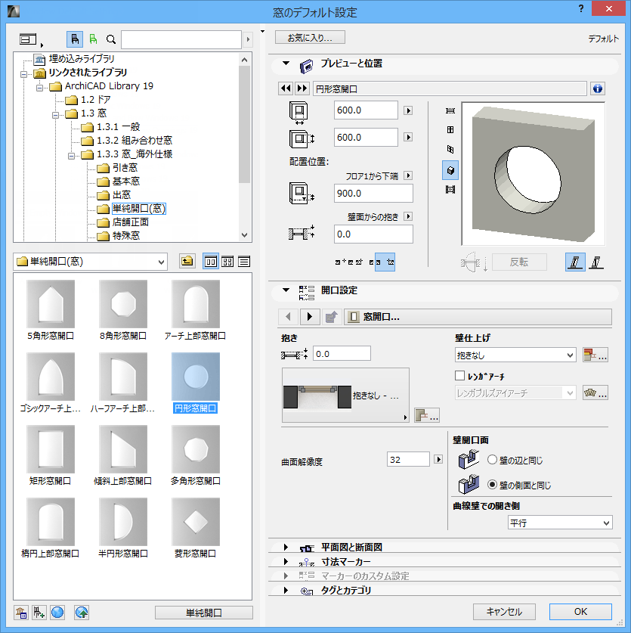Select the 出窓 folder
The width and height of the screenshot is (631, 633).
(114, 195)
